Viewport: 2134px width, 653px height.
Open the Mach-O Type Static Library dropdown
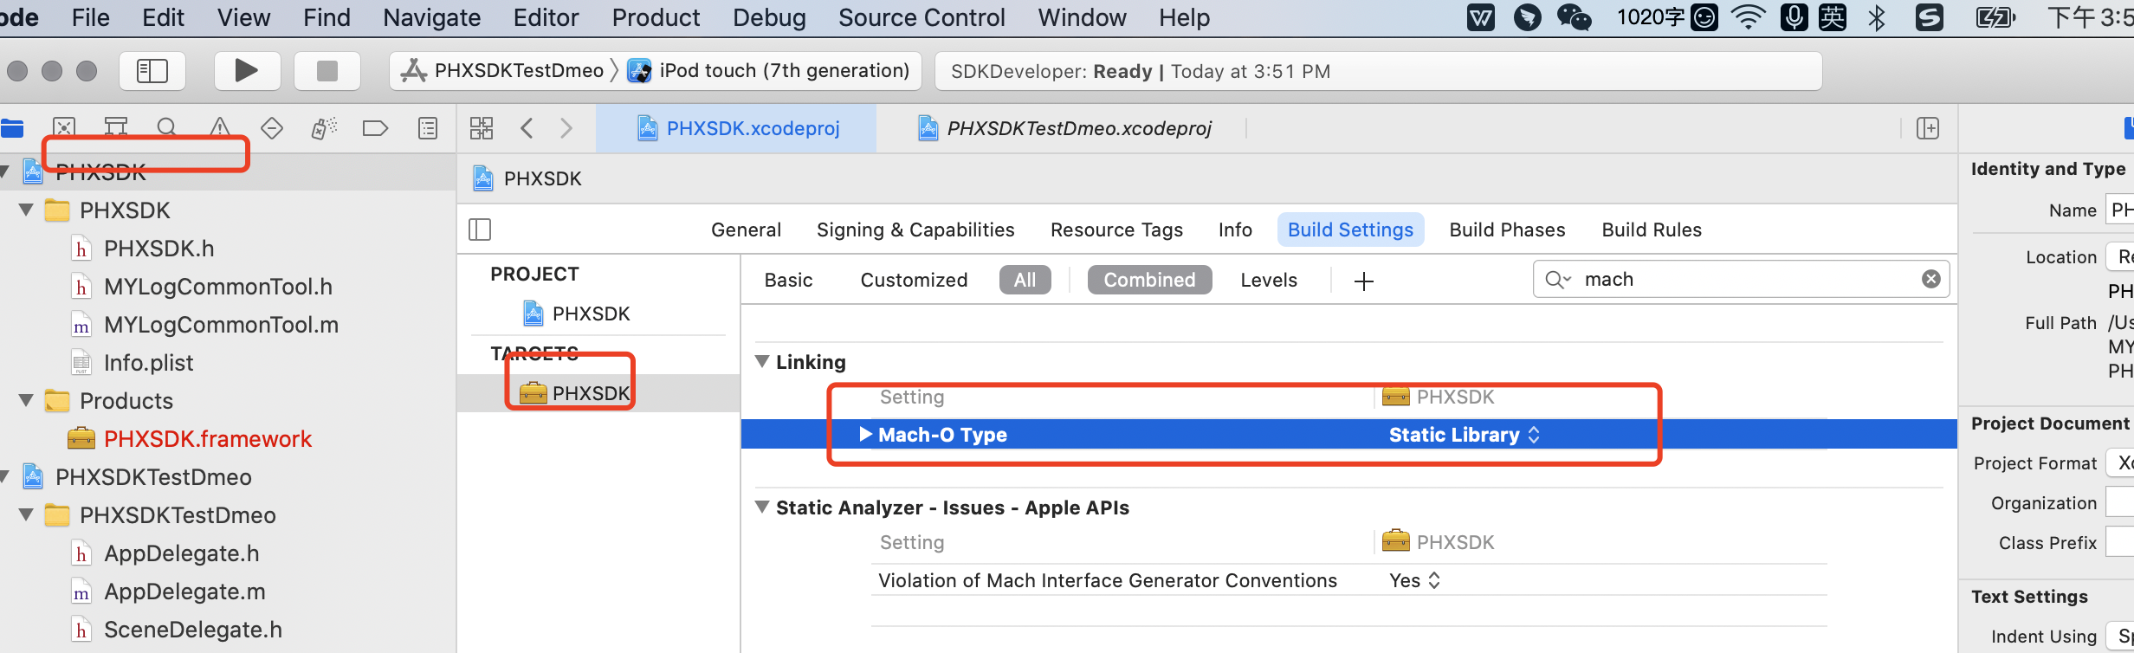[1464, 435]
